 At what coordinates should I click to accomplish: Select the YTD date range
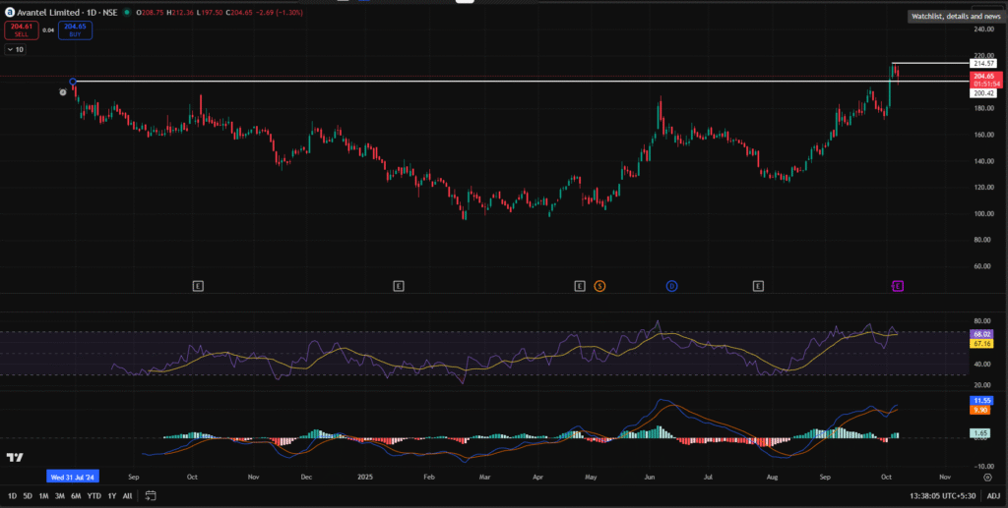94,495
